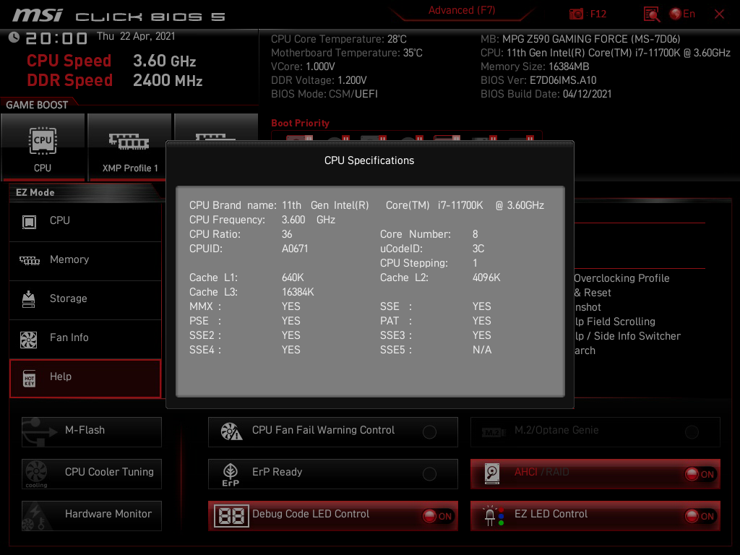Click the XMP Profile 1 memory icon

129,141
